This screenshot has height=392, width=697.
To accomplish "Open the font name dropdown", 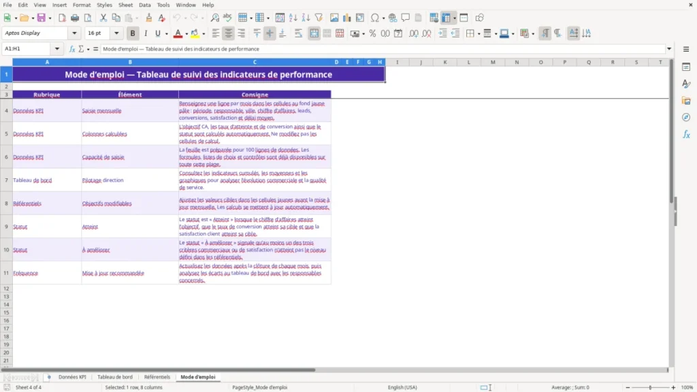I will 74,33.
